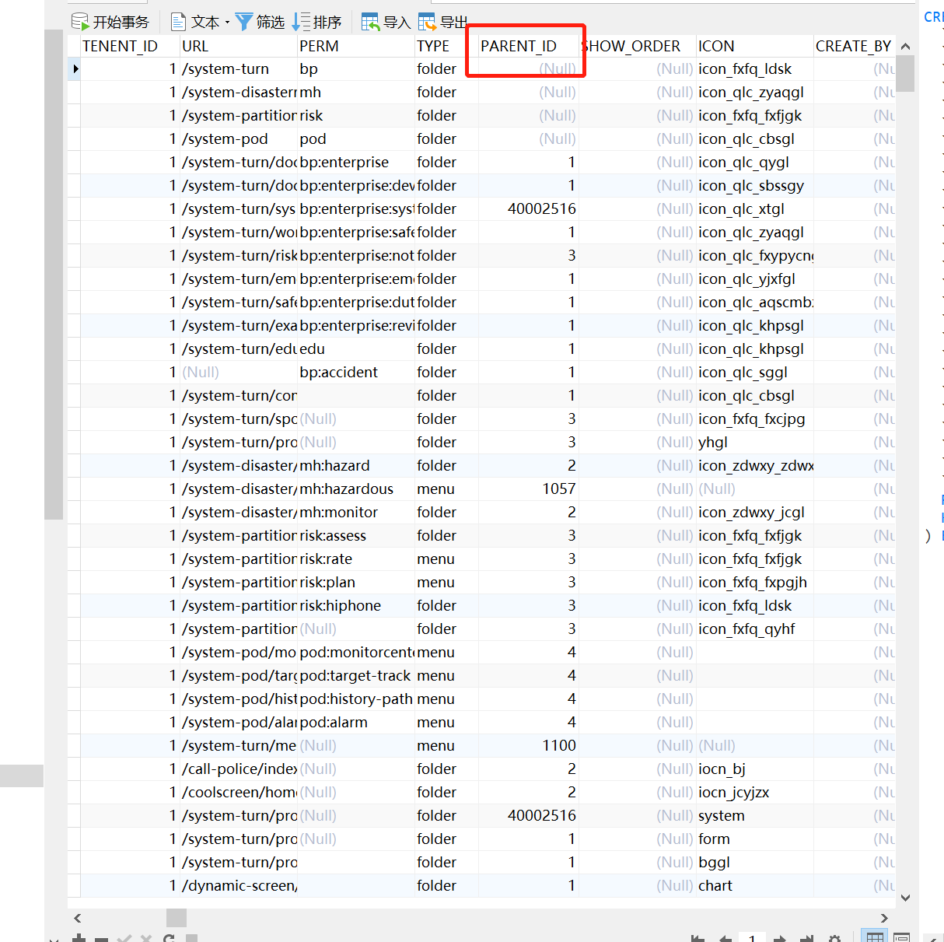Click the 排序 sort button

click(317, 22)
